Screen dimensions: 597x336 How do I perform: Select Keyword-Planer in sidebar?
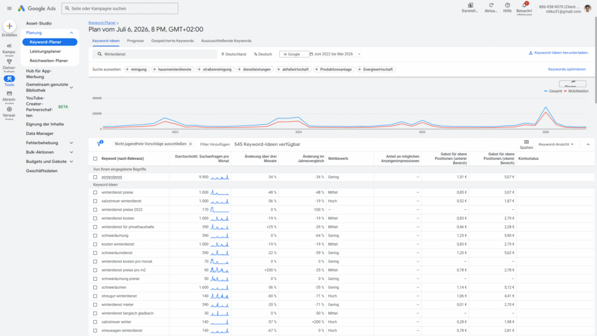tap(50, 42)
